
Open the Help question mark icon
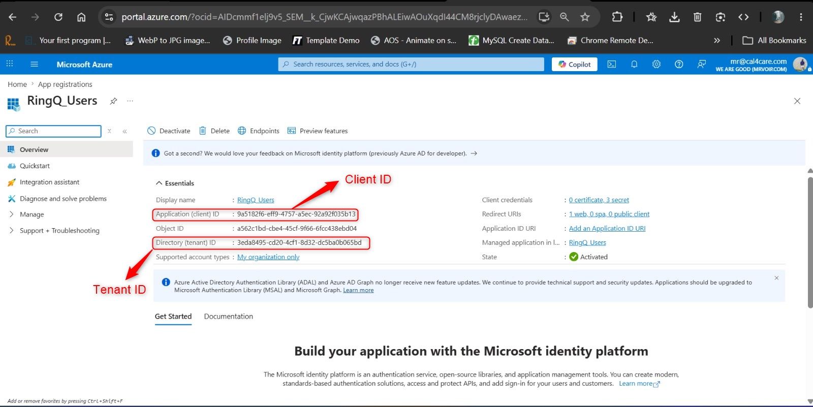coord(679,64)
